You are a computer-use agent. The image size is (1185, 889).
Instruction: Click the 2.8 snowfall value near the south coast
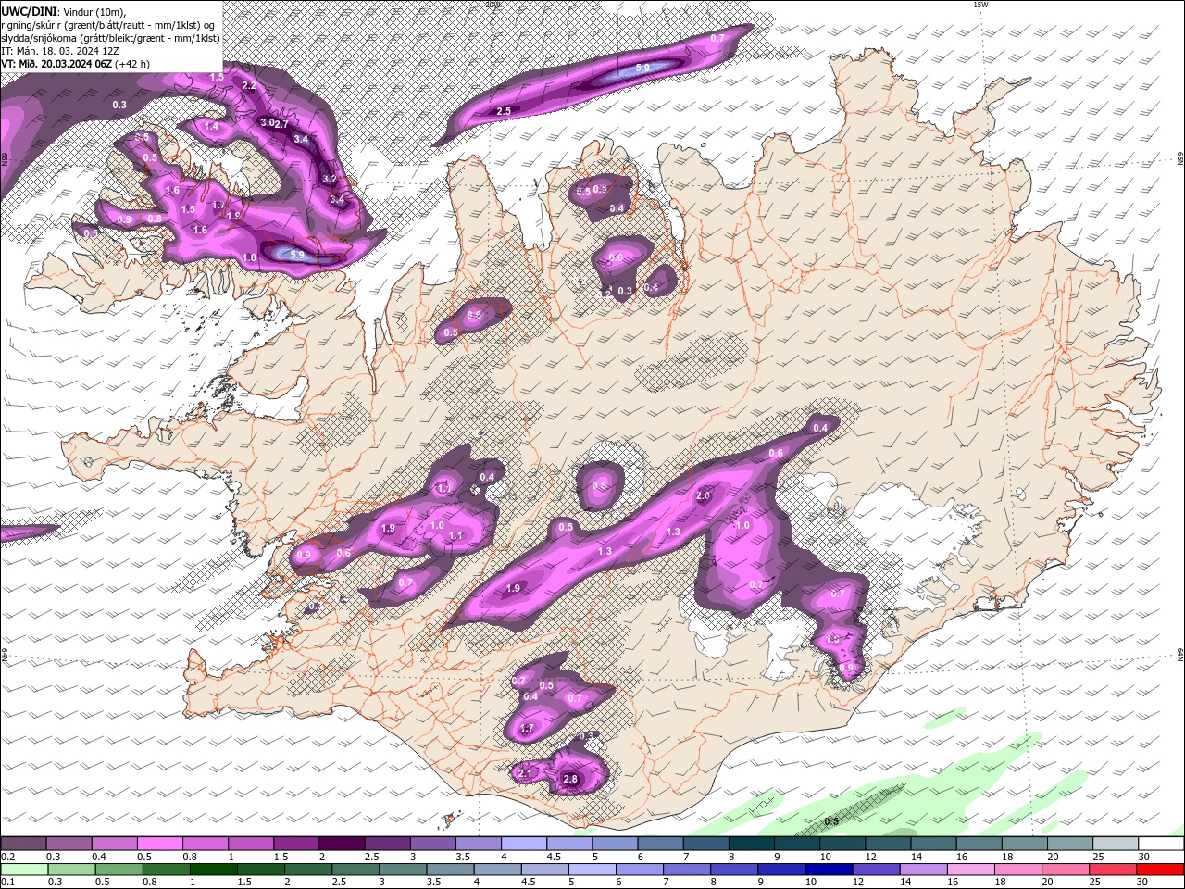[570, 780]
